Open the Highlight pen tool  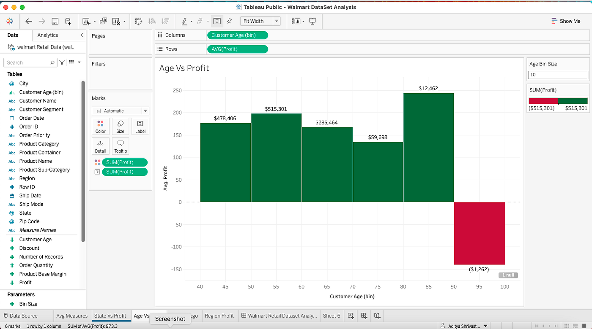(x=185, y=21)
